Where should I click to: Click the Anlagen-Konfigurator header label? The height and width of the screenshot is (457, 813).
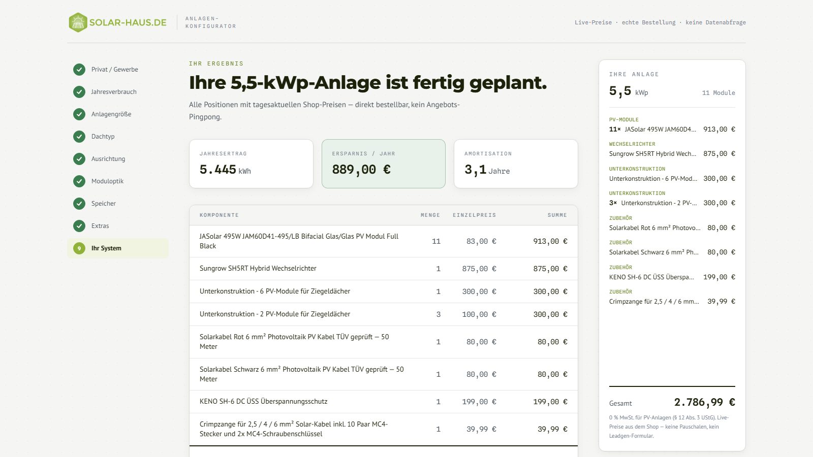click(210, 22)
